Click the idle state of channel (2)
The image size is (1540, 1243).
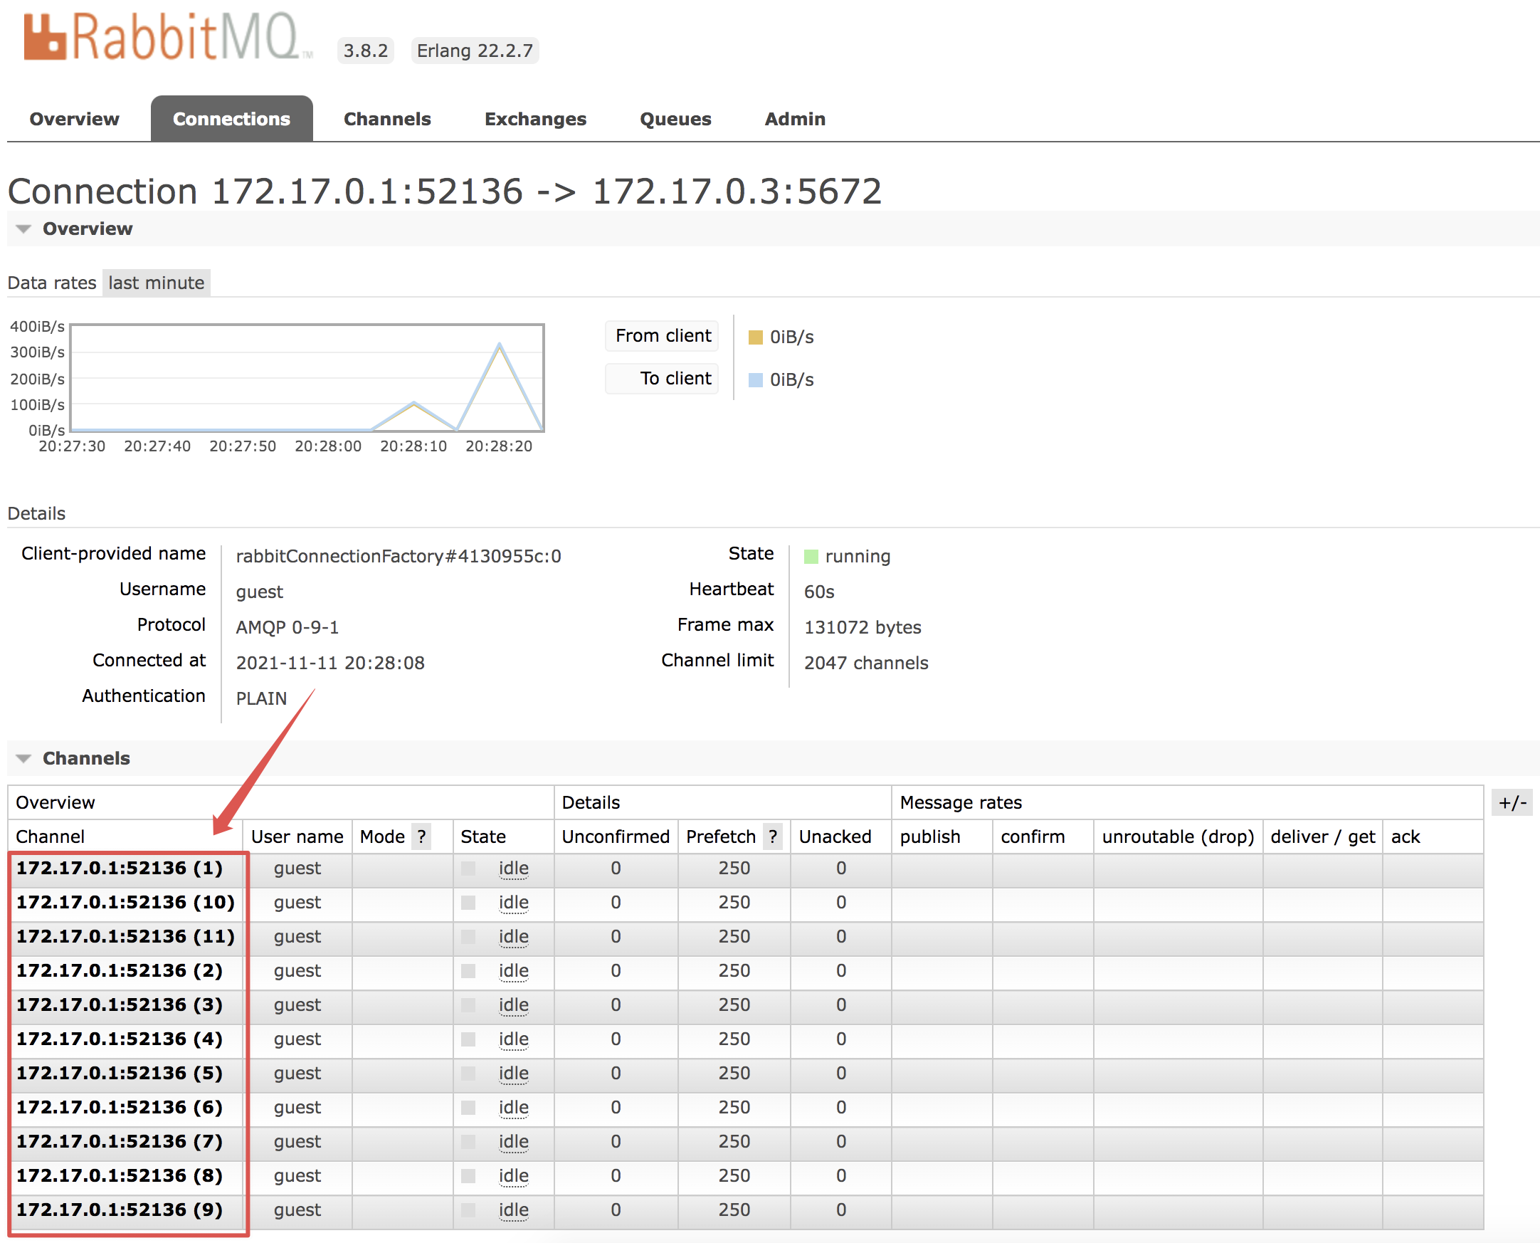513,971
